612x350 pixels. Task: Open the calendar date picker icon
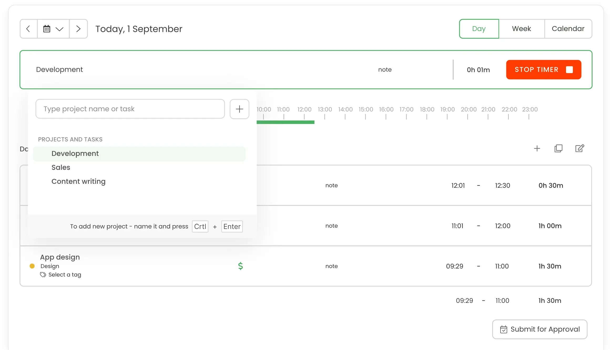click(47, 29)
